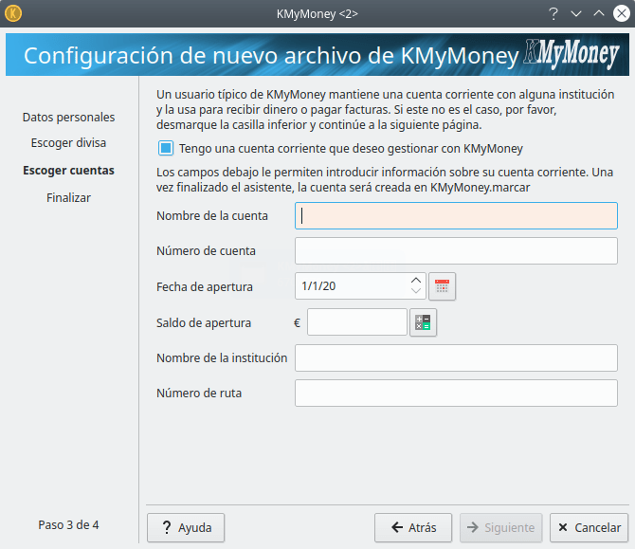
Task: Click 'KMyMoney <2>' window title
Action: (317, 14)
